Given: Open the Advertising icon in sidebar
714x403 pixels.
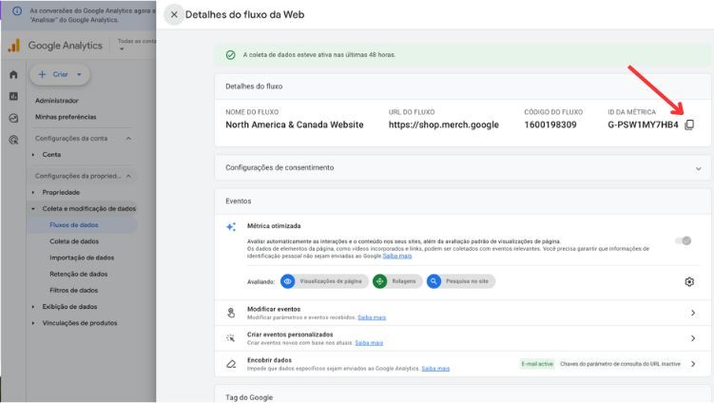Looking at the screenshot, I should tap(13, 140).
